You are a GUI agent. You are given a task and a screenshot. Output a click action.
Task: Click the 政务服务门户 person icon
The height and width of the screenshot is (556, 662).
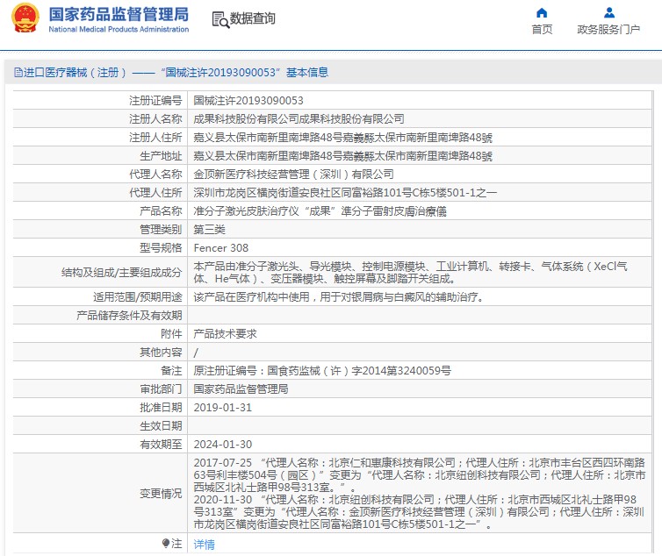[x=608, y=12]
